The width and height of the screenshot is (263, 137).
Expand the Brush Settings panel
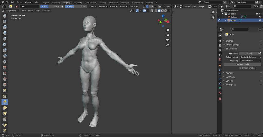[x=232, y=45]
